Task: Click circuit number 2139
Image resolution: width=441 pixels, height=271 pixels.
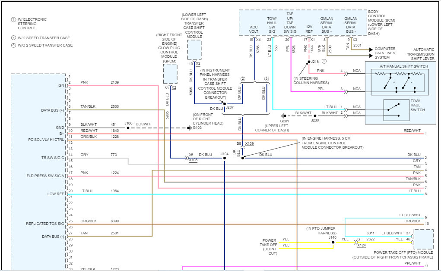Action: point(115,82)
